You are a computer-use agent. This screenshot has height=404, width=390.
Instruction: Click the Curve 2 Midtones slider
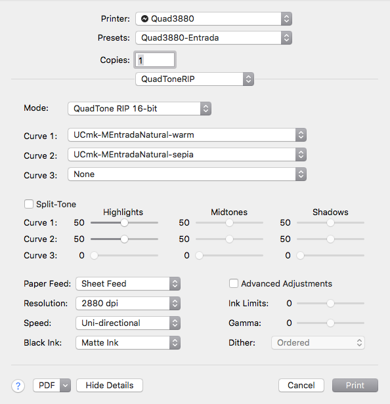(x=229, y=239)
